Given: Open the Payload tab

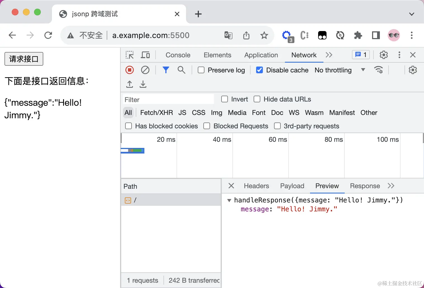Looking at the screenshot, I should [292, 186].
